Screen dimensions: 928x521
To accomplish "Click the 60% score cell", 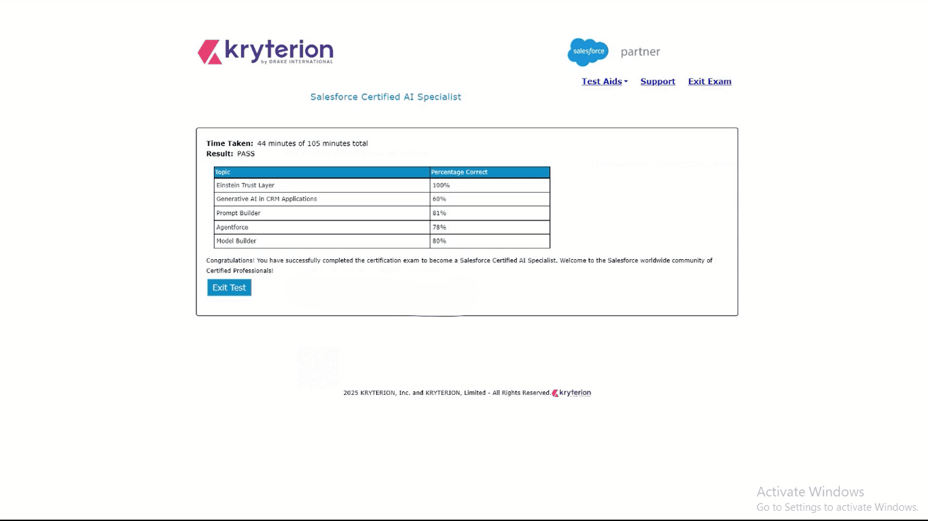I will click(x=440, y=199).
